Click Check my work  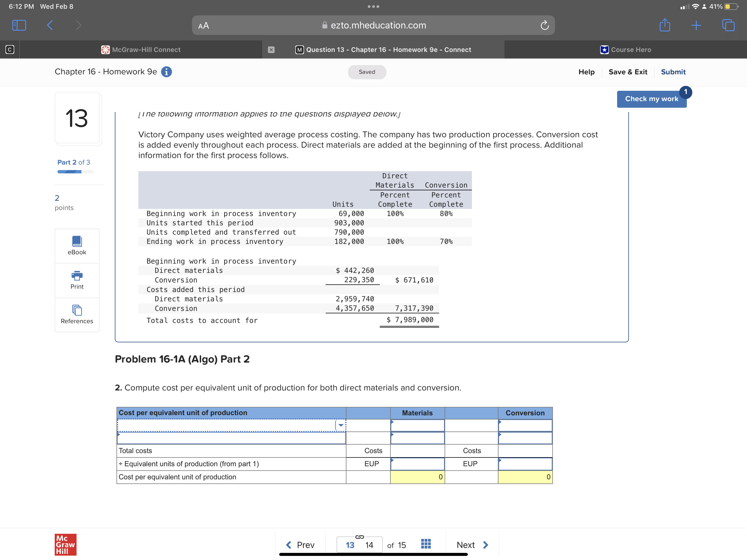[651, 99]
